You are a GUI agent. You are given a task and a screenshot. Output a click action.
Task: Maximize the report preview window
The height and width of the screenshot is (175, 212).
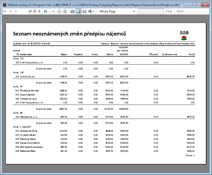pyautogui.click(x=196, y=5)
